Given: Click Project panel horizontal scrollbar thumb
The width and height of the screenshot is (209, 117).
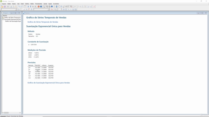Looking at the screenshot, I should point(6,113).
